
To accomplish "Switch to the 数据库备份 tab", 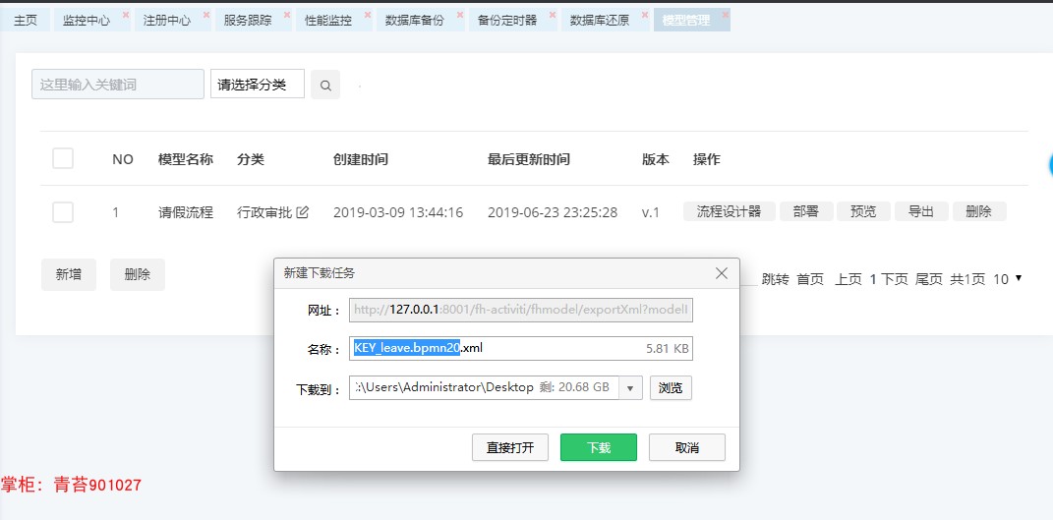I will 414,21.
